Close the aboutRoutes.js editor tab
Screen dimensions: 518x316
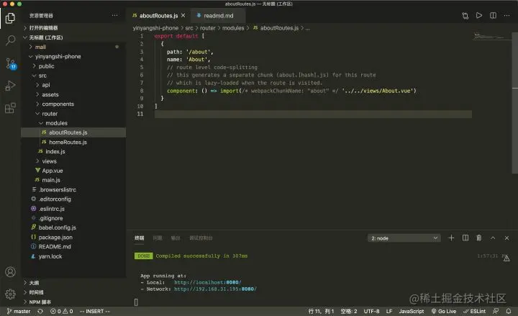tap(183, 16)
